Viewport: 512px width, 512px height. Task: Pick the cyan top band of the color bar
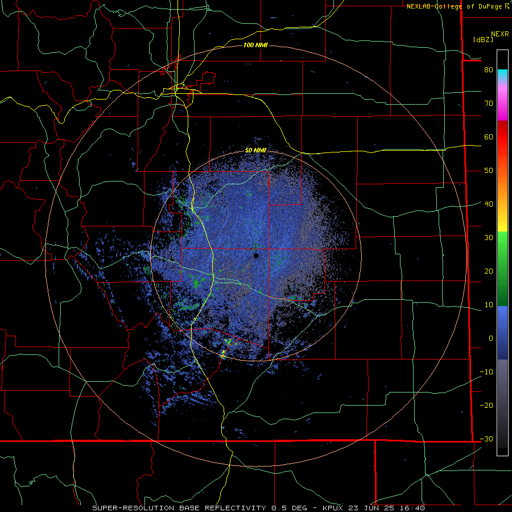502,76
